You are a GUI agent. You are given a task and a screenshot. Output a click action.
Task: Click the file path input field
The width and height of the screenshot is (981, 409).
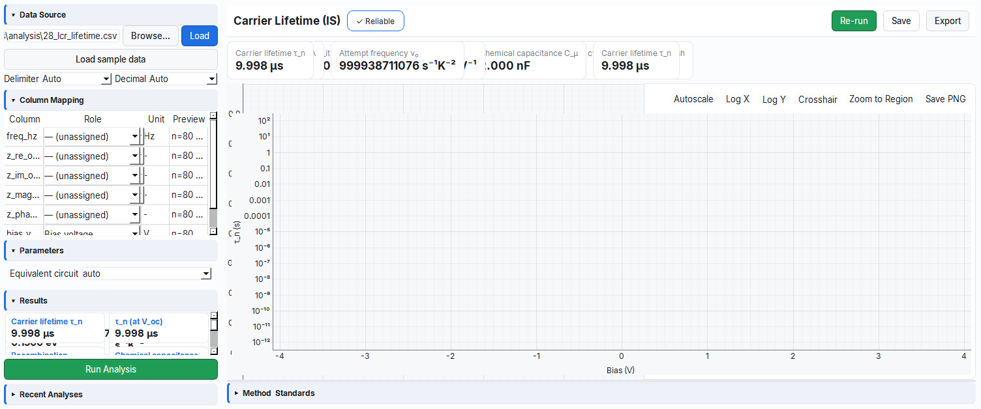(62, 36)
